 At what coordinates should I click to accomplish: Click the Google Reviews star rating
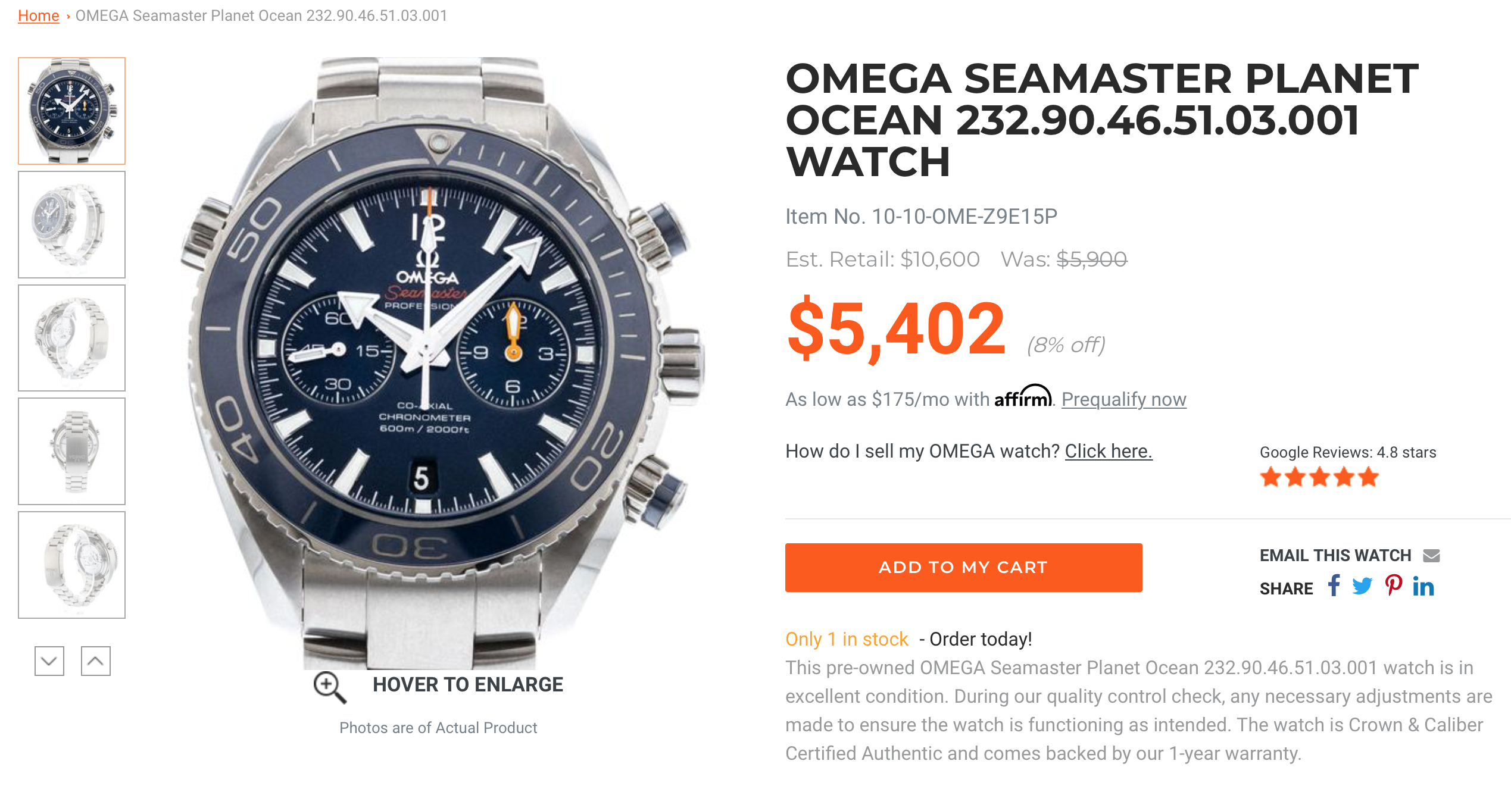tap(1319, 477)
